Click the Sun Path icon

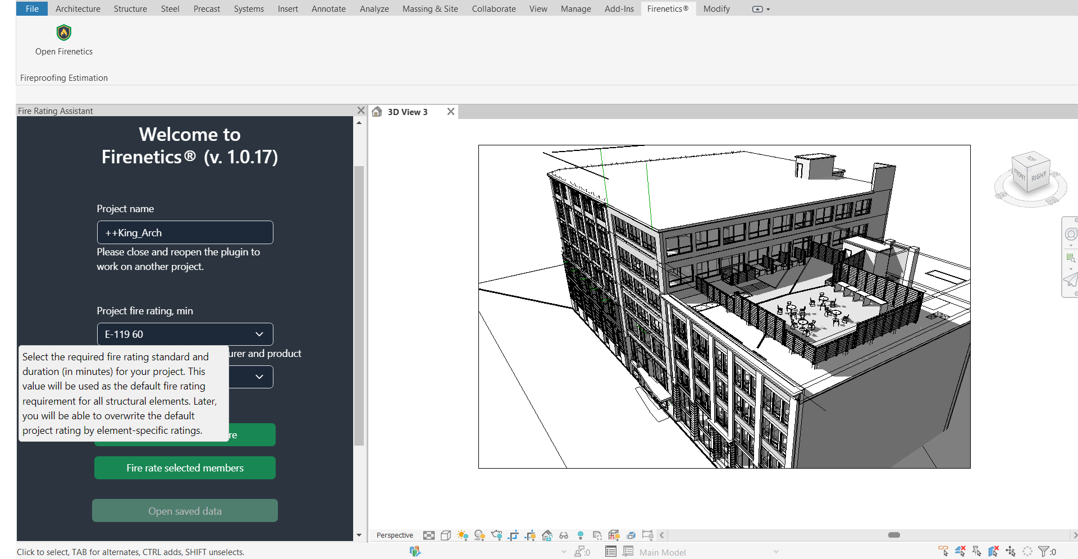tap(463, 535)
